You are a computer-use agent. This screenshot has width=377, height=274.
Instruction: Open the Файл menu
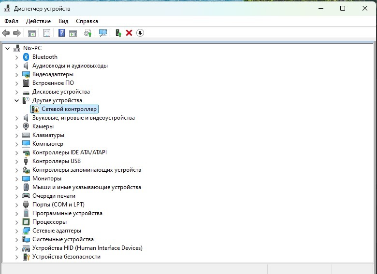(12, 21)
